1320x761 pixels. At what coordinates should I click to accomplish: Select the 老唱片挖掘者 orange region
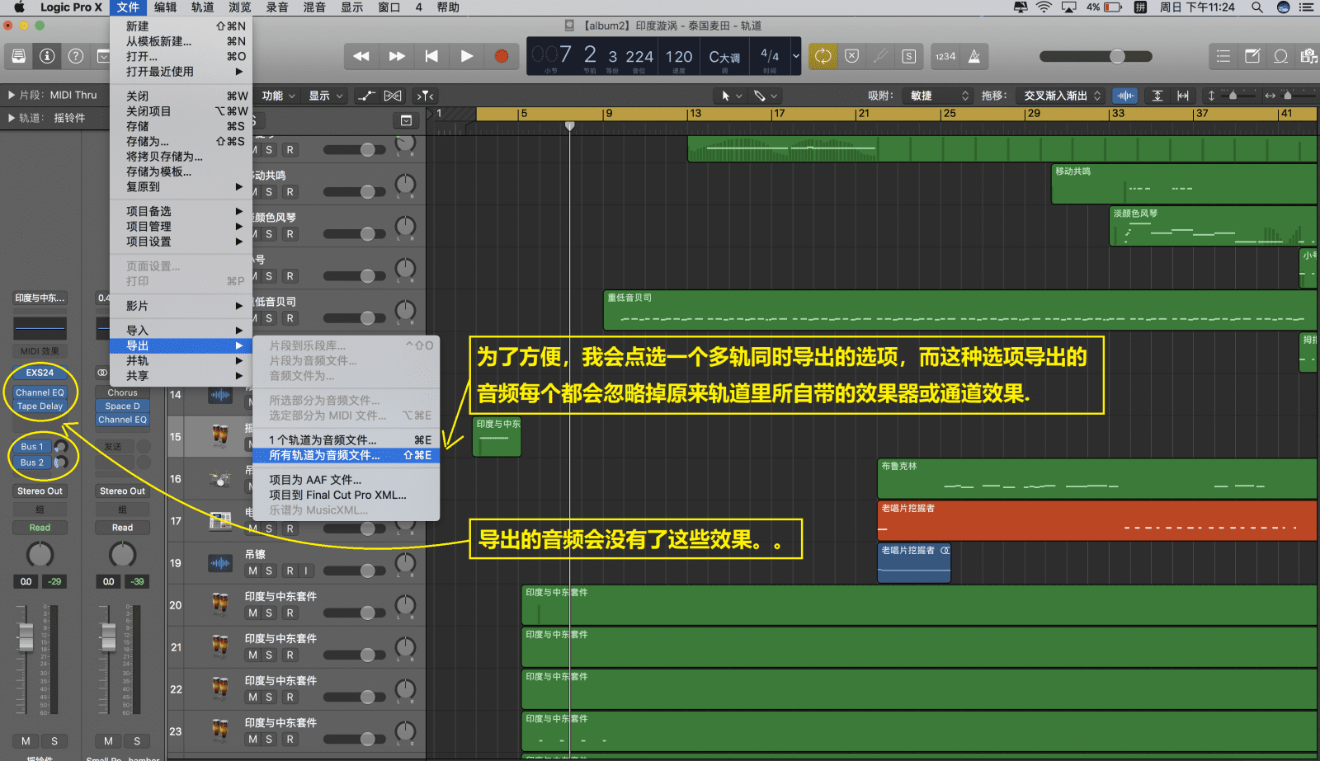1096,521
